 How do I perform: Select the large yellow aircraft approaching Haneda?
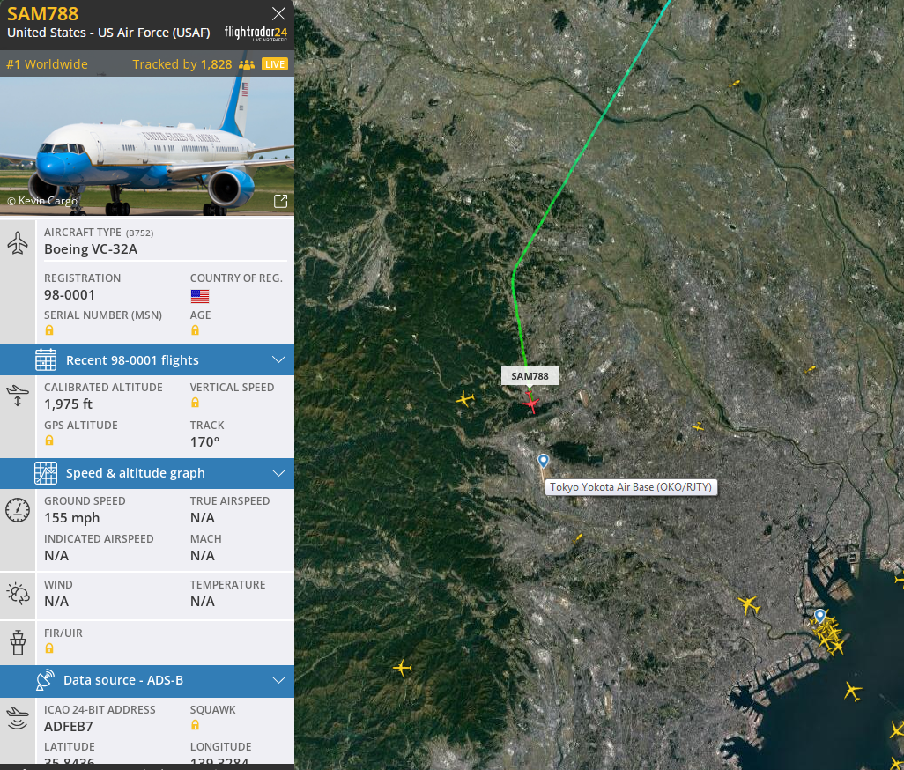click(749, 605)
